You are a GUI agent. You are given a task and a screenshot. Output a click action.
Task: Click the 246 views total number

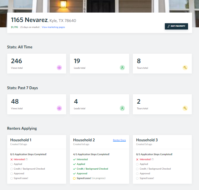click(17, 61)
